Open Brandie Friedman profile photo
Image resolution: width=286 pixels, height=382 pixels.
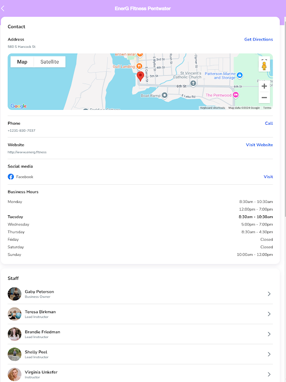15,334
